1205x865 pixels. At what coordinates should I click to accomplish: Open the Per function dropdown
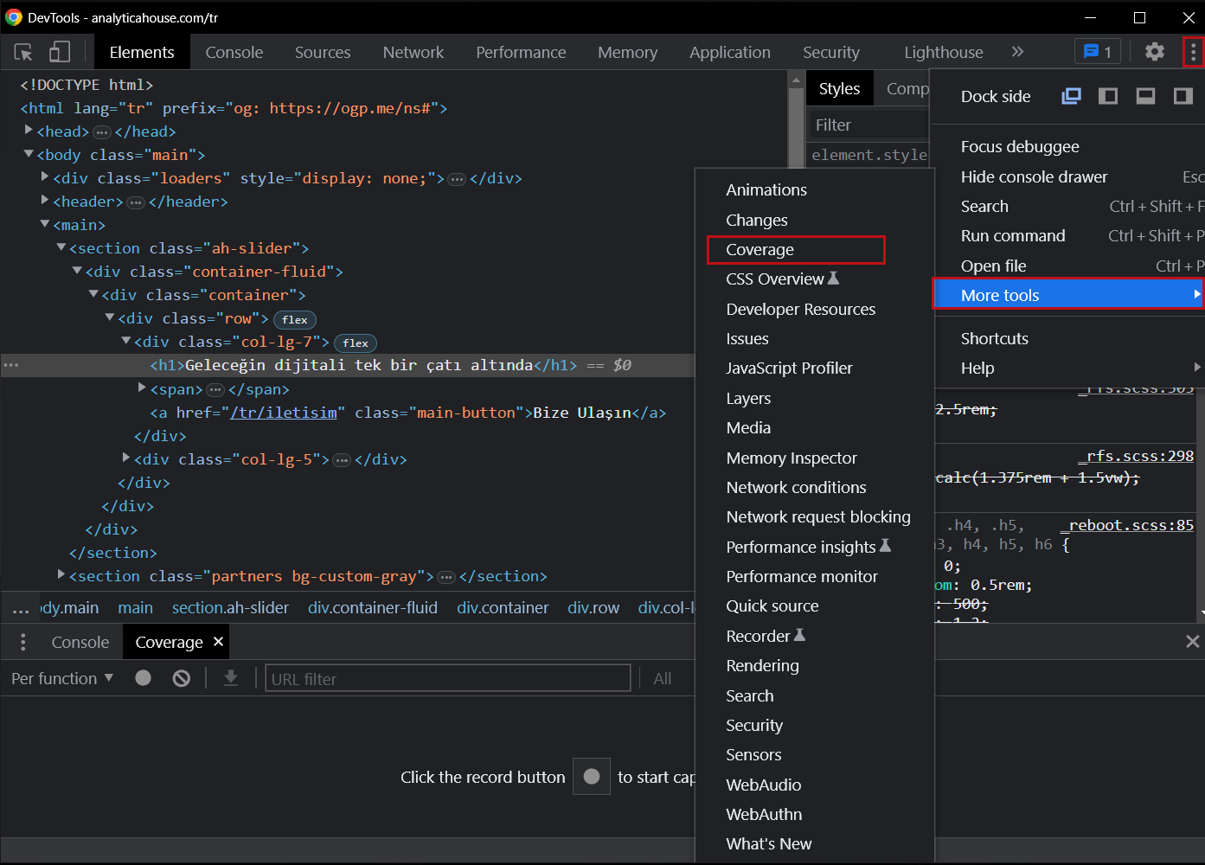point(62,678)
